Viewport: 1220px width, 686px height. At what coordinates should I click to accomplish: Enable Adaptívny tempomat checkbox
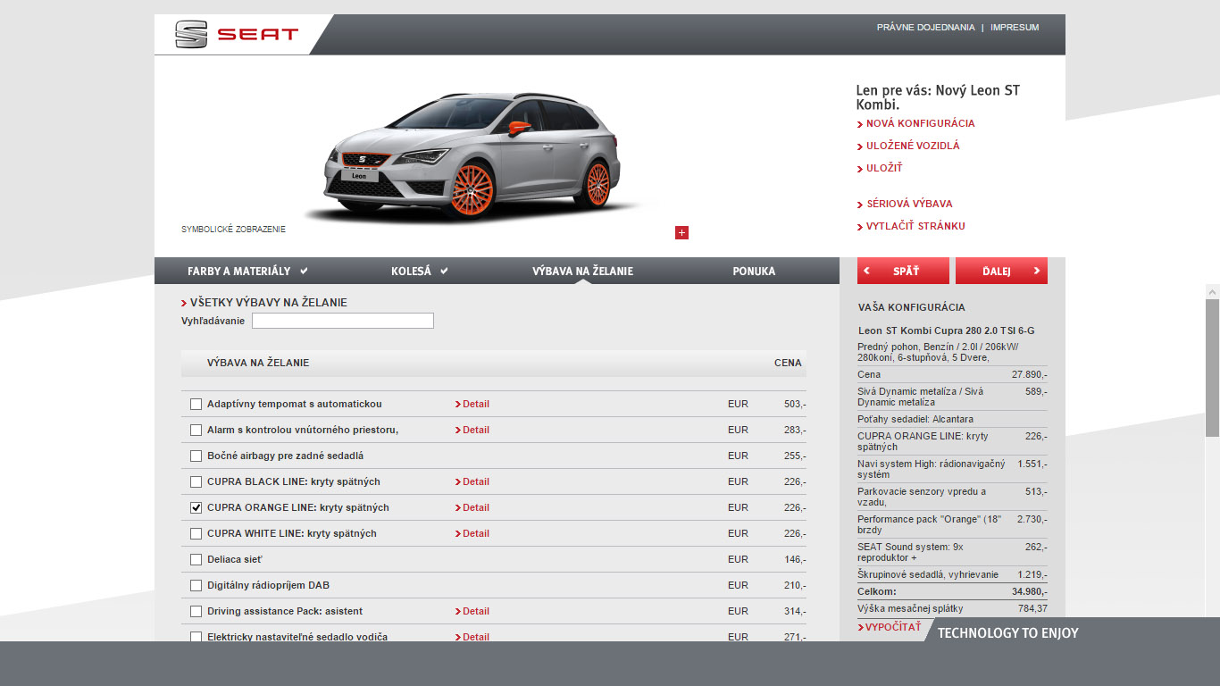[x=196, y=405]
